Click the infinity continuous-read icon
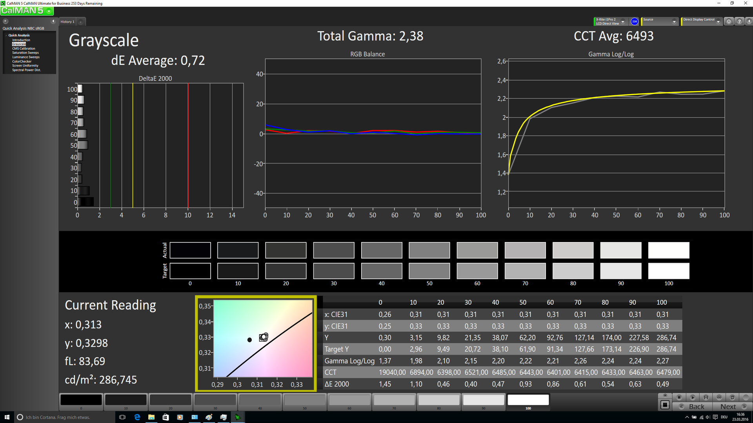 click(719, 397)
